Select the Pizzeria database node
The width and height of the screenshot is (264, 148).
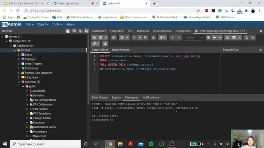click(x=26, y=50)
